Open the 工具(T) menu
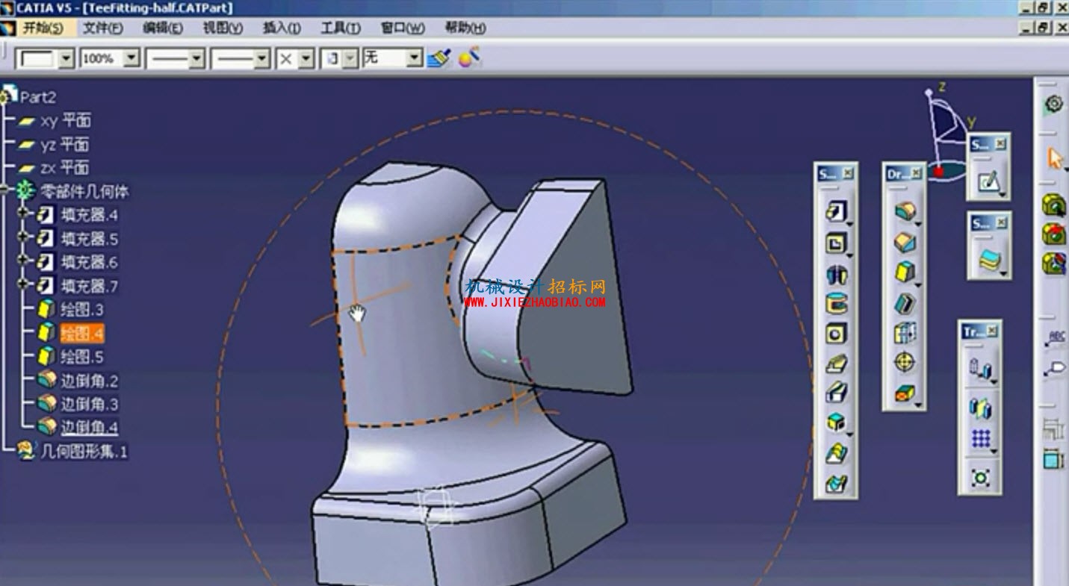This screenshot has width=1069, height=586. pyautogui.click(x=341, y=28)
